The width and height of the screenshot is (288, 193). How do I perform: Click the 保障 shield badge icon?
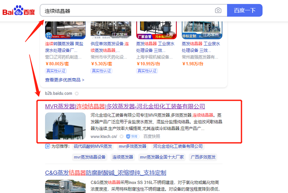click(x=132, y=136)
